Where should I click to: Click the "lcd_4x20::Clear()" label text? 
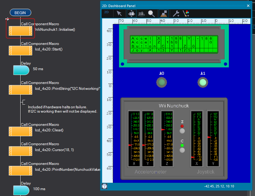[49, 130]
